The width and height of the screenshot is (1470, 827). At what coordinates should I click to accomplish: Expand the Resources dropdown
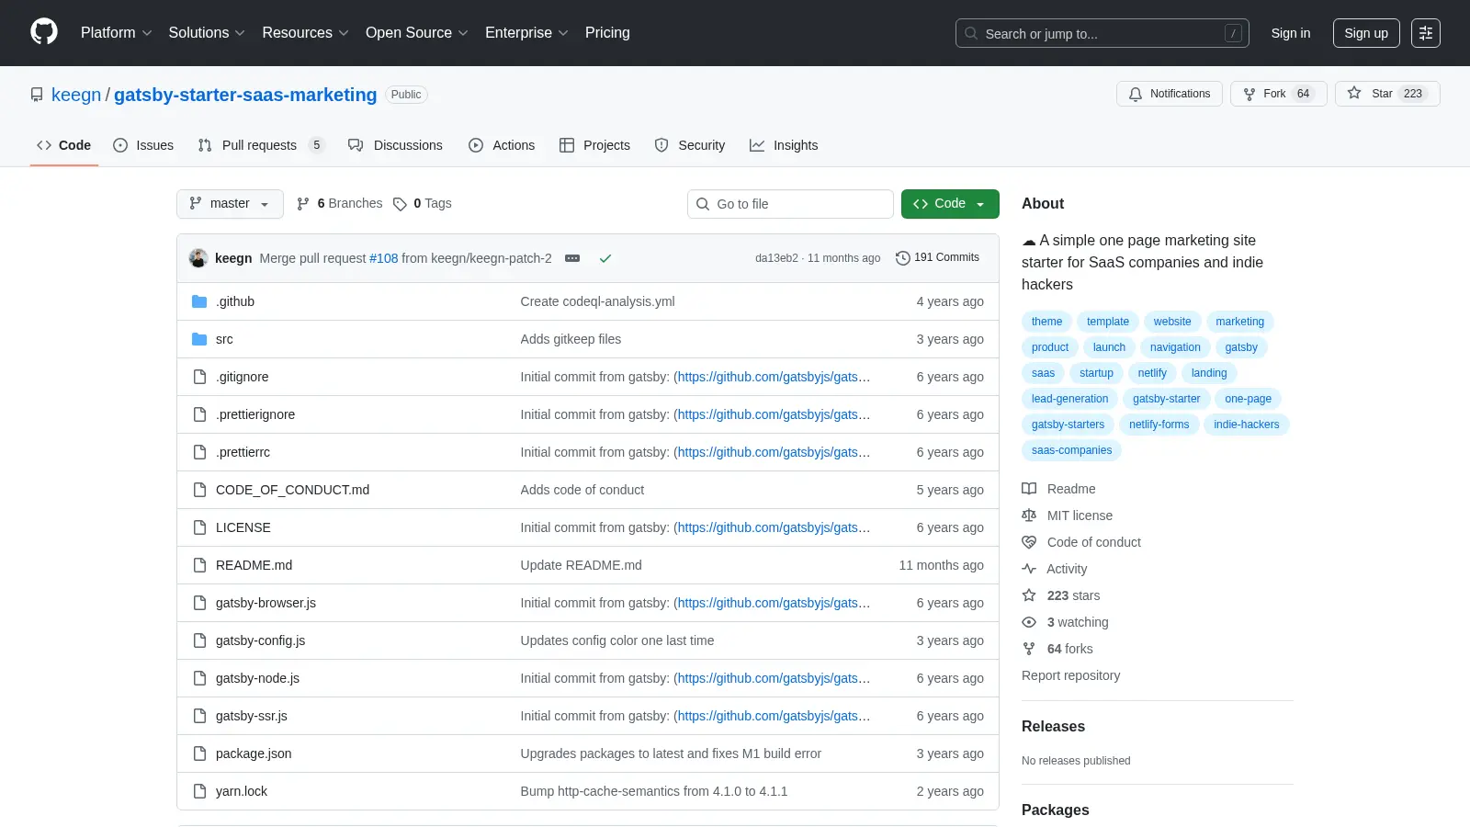pyautogui.click(x=305, y=33)
